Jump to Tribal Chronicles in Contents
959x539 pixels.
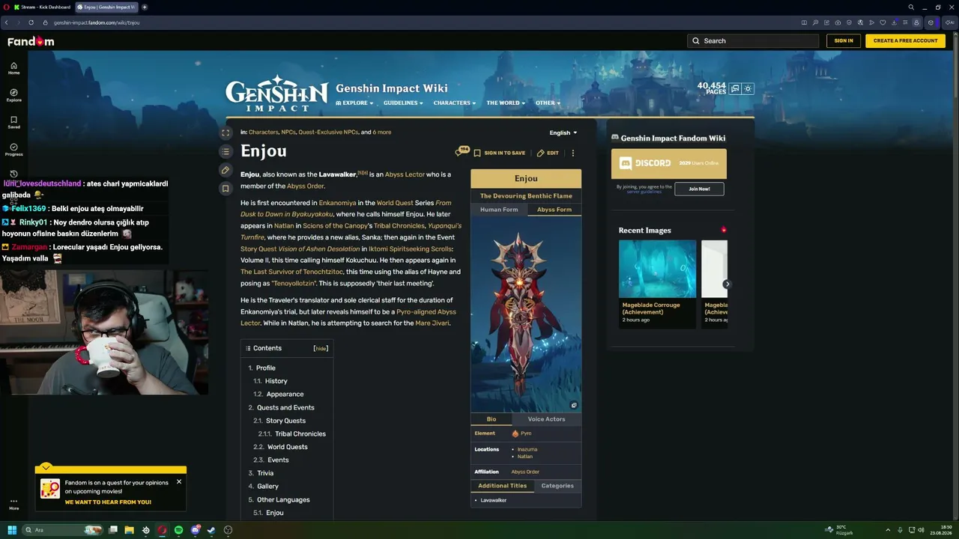(300, 434)
